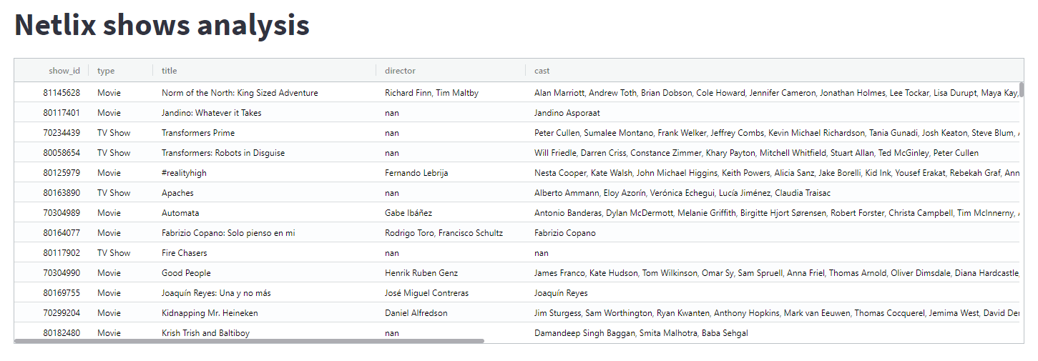The image size is (1038, 361).
Task: Select show_id cell 80058654
Action: coord(52,153)
